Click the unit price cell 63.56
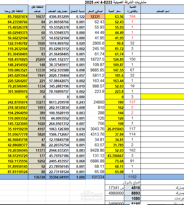The image size is (184, 205). 115,17
